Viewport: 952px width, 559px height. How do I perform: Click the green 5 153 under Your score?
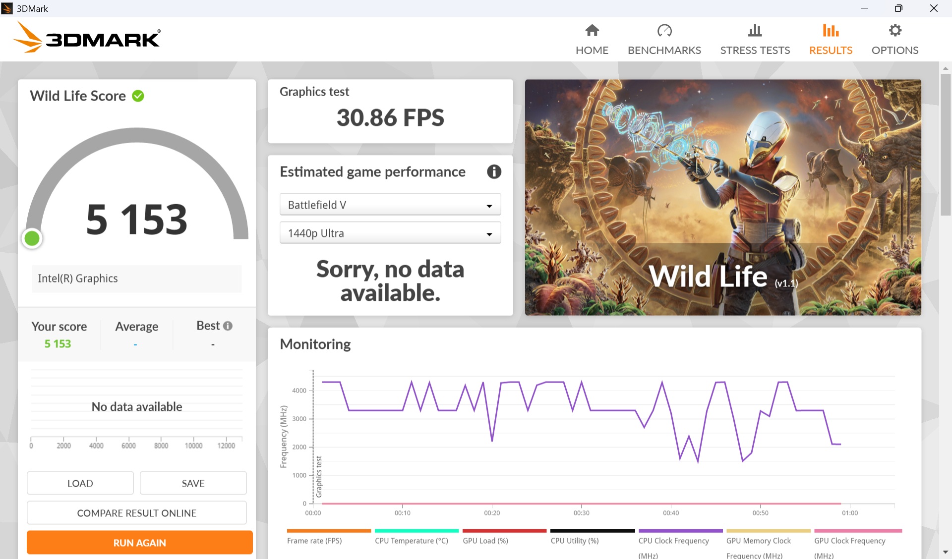point(58,344)
